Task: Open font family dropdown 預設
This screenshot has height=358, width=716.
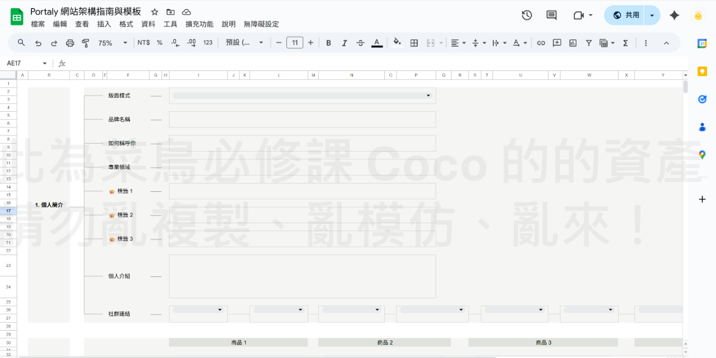Action: point(245,43)
